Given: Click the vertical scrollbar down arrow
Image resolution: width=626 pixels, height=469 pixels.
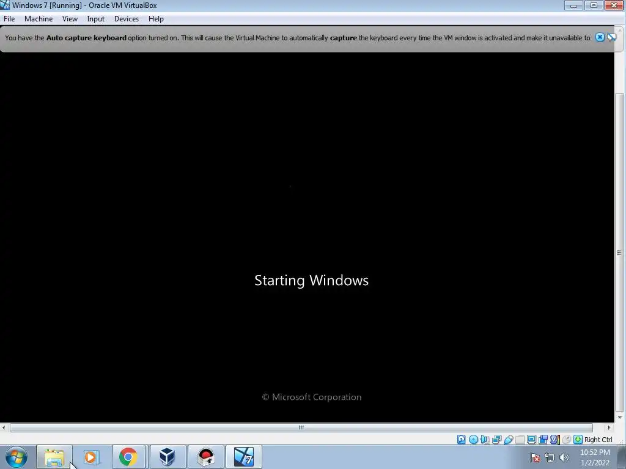Looking at the screenshot, I should (x=620, y=418).
